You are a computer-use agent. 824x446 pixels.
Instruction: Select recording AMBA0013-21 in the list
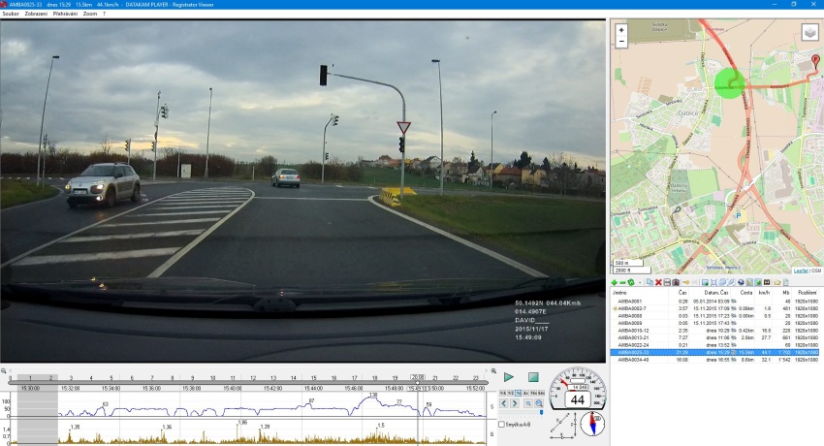tap(714, 338)
